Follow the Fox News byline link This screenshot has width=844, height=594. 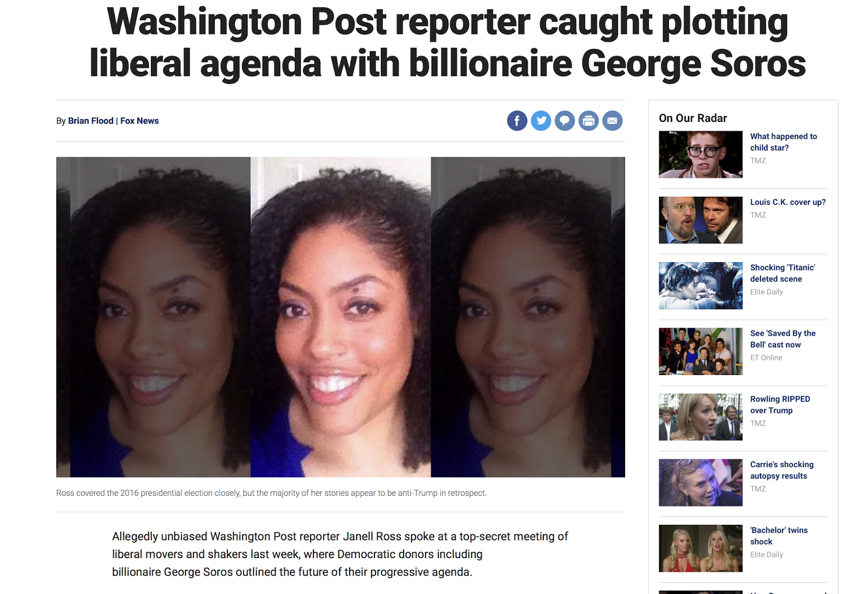click(x=139, y=121)
